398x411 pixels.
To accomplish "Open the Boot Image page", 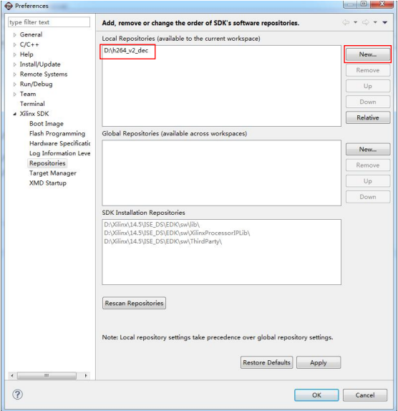I will click(47, 124).
